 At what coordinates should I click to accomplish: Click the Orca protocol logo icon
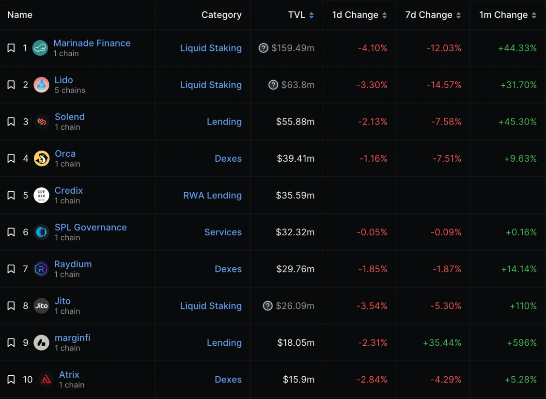coord(42,158)
